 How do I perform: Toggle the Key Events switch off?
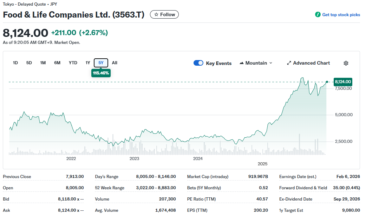coord(198,63)
